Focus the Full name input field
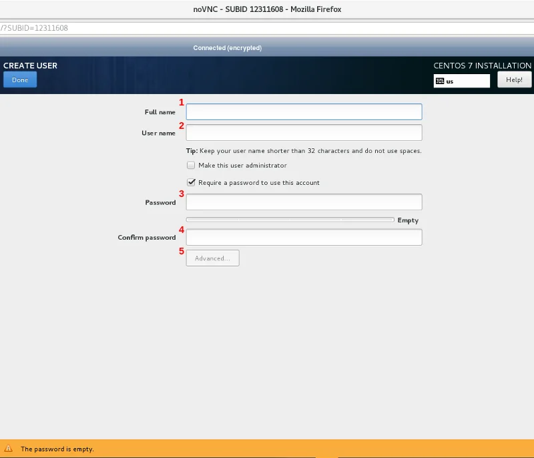This screenshot has width=534, height=458. pos(304,111)
